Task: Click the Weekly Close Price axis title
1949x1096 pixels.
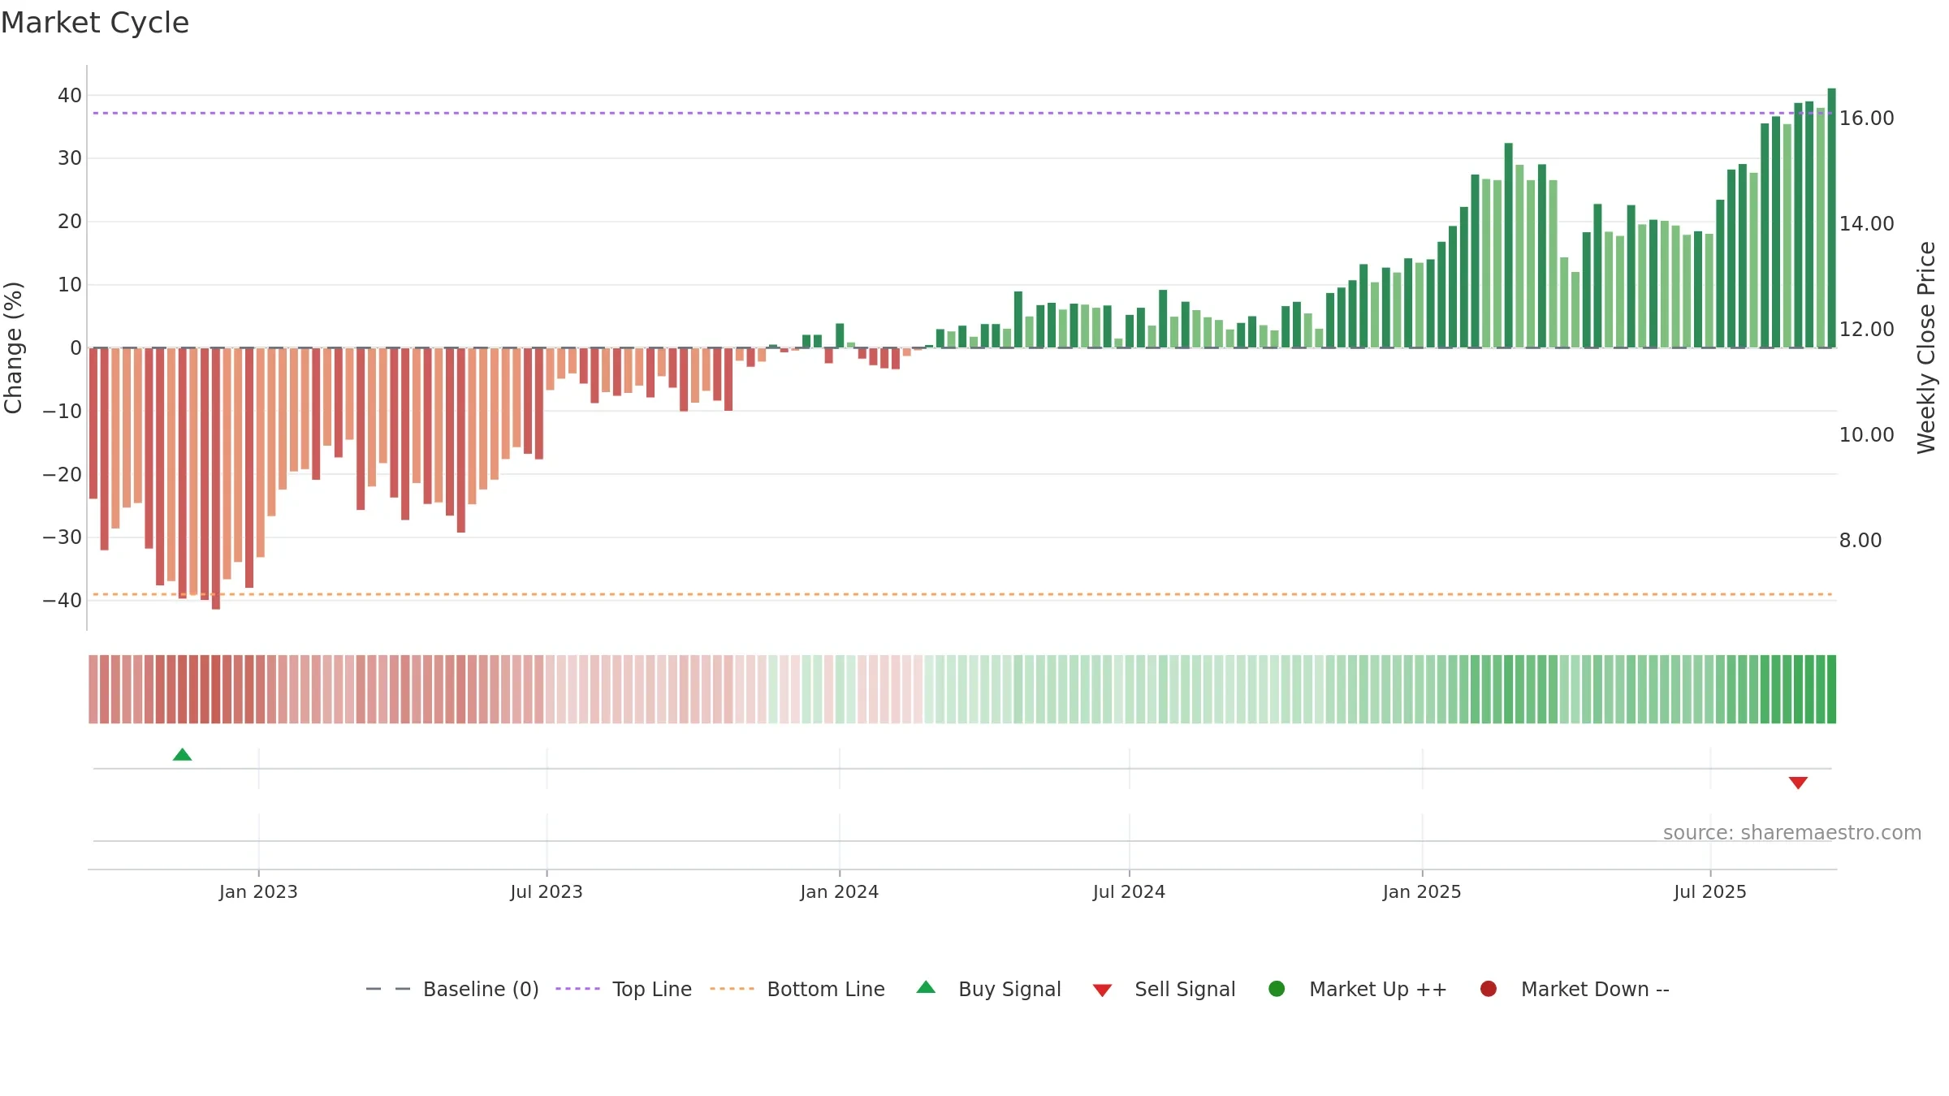Action: [x=1926, y=347]
